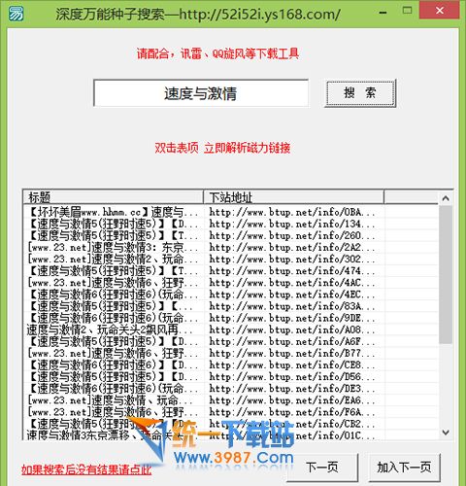Screen dimensions: 466x486
Task: Click the scrollbar up arrow in results list
Action: [x=446, y=198]
